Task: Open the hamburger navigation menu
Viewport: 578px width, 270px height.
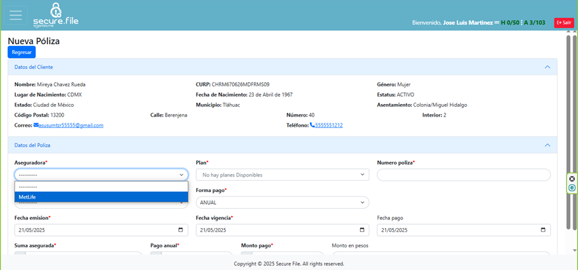Action: (x=16, y=15)
